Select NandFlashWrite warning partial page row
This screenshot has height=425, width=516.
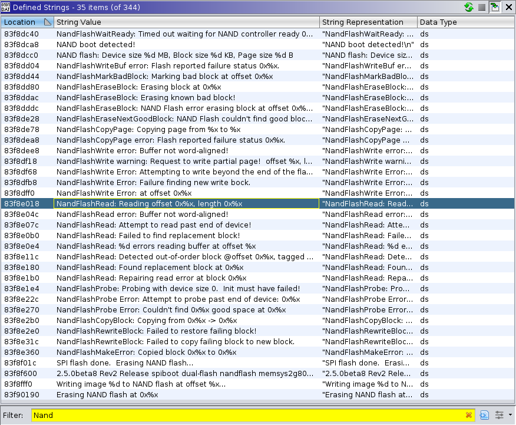257,162
